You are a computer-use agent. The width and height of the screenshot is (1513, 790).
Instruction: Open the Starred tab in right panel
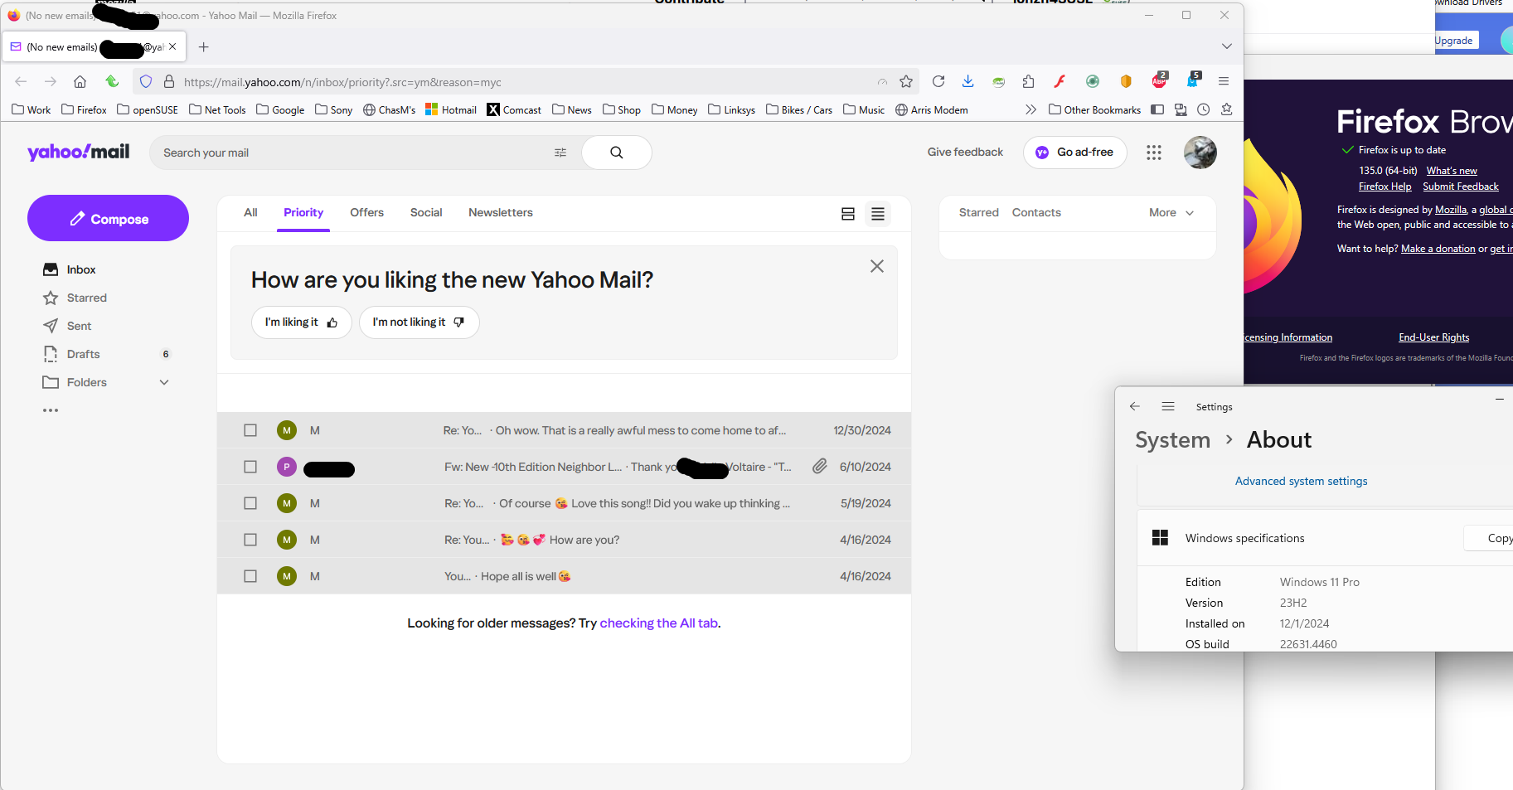[979, 213]
